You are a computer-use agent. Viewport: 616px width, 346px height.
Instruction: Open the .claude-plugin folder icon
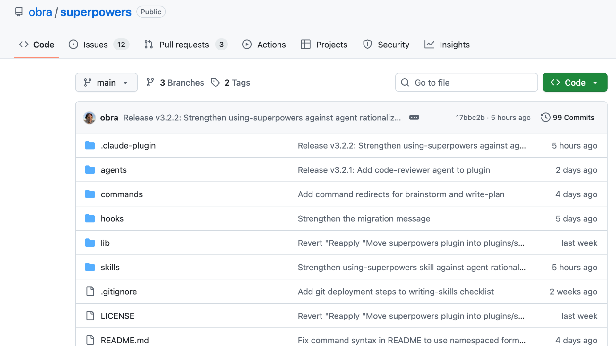[90, 145]
